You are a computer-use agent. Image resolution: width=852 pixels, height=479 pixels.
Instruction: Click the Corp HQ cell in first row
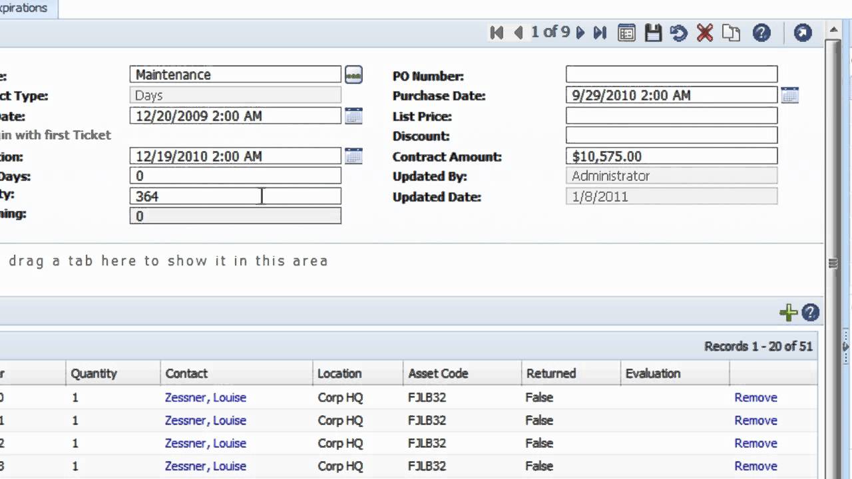click(340, 397)
